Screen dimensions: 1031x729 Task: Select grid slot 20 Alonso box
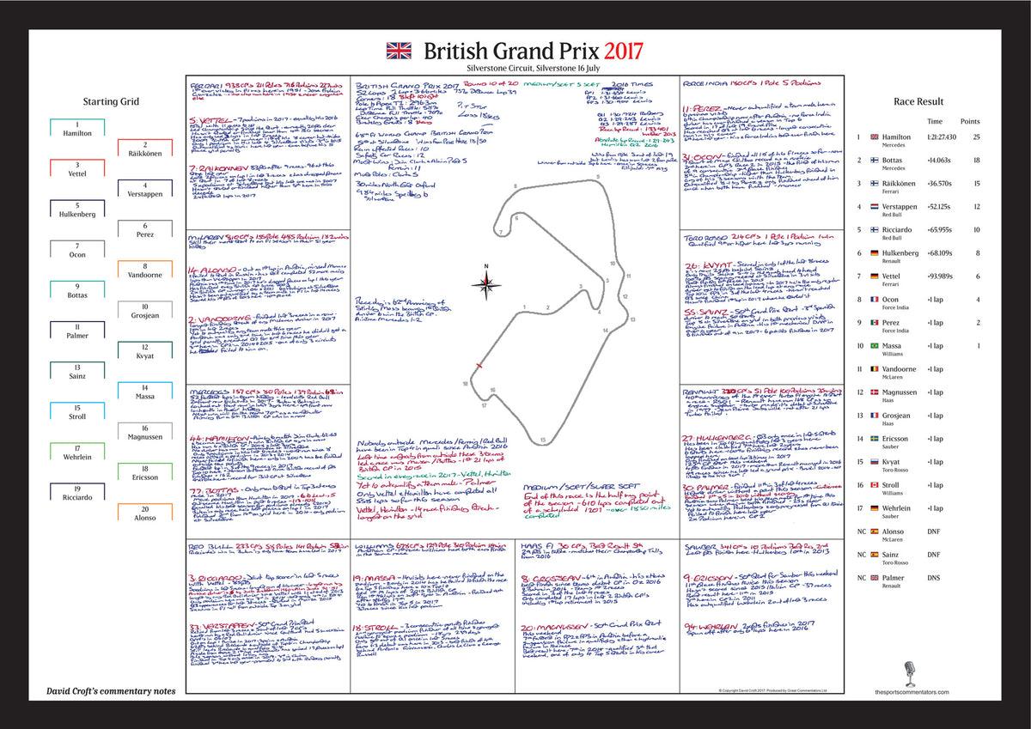click(x=144, y=514)
